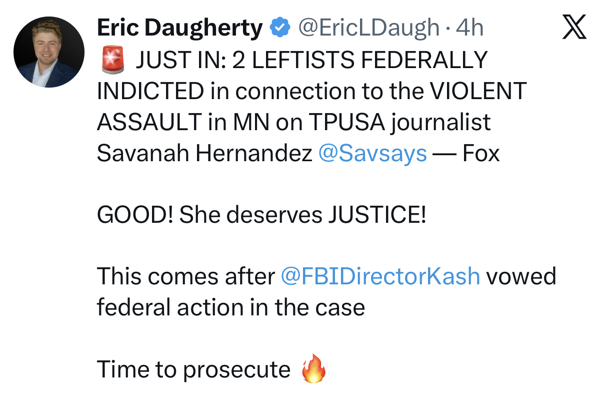
Task: Open the @EricLDaugh handle link
Action: 368,28
